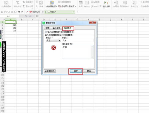Select column K header
Screen dimensions: 149x113
coord(122,19)
